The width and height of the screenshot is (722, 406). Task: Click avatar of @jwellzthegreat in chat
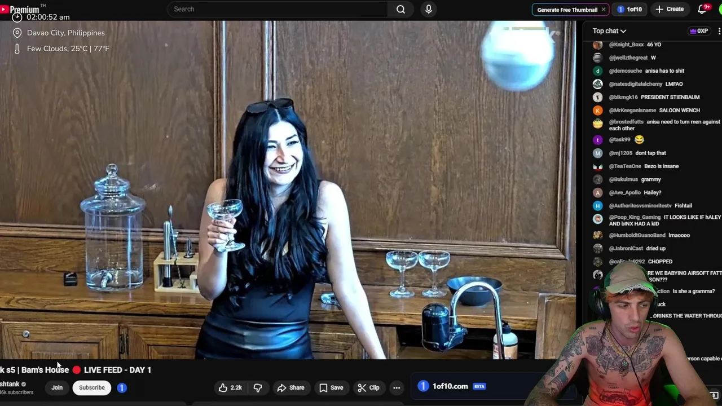pos(598,58)
